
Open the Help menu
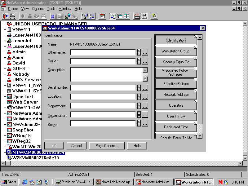(x=78, y=9)
